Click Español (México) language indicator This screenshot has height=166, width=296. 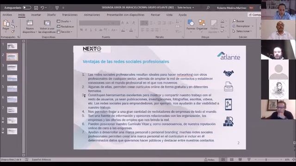point(41,160)
